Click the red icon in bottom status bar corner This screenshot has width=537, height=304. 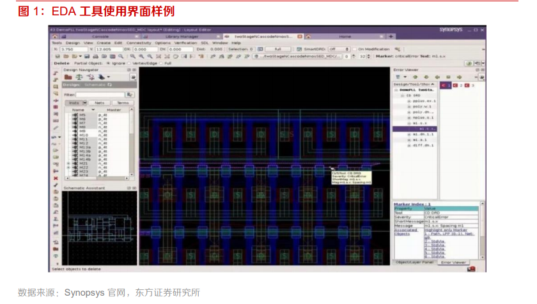[x=471, y=269]
